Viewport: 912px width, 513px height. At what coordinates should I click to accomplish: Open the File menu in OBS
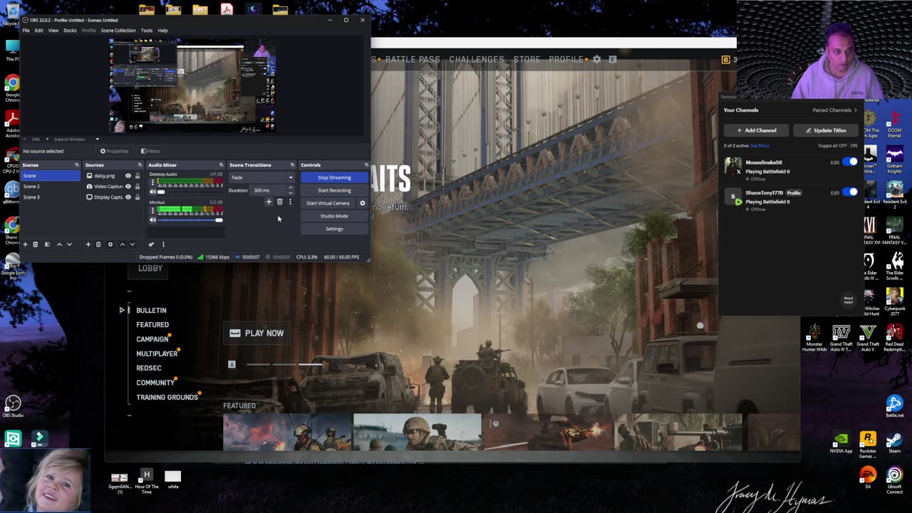point(26,31)
